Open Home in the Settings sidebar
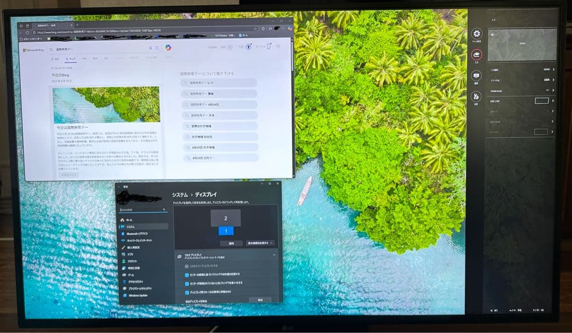This screenshot has height=333, width=572. (129, 220)
